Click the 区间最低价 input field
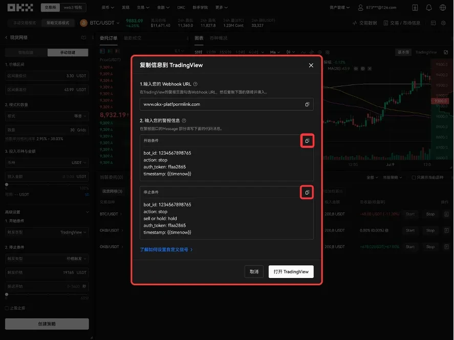 tap(47, 76)
